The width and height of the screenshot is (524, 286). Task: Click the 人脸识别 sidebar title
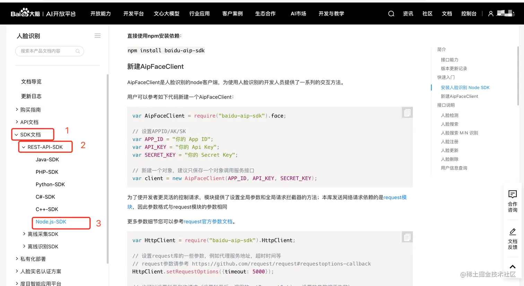click(28, 36)
